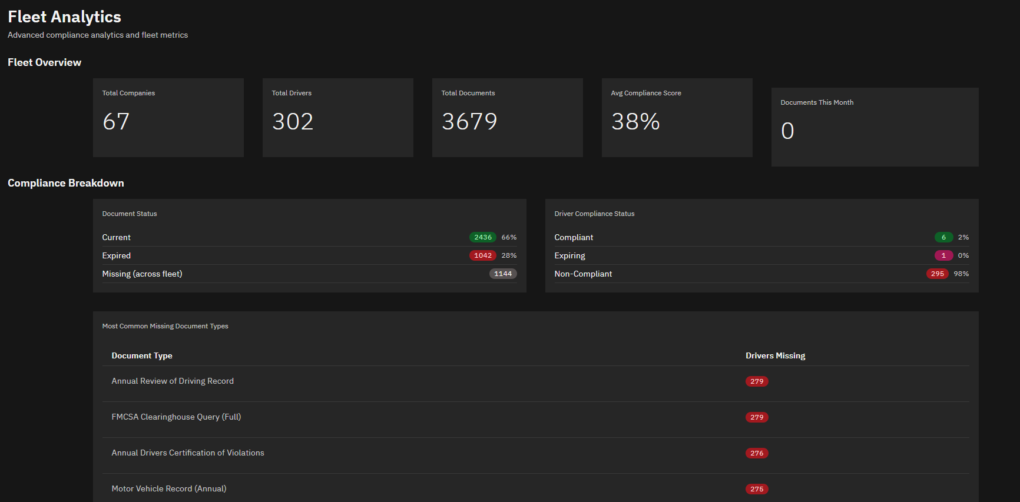Select 'Motor Vehicle Record (Annual)' row
Viewport: 1020px width, 502px height.
536,488
